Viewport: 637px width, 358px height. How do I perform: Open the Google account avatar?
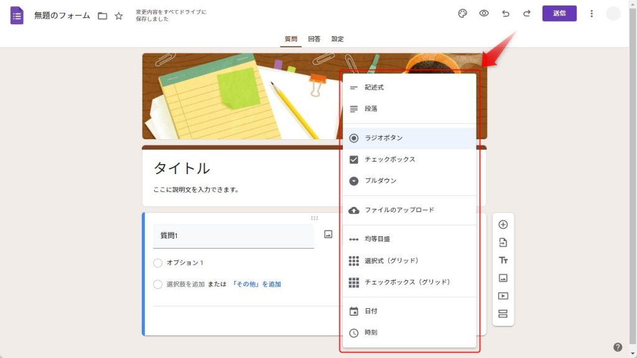613,14
